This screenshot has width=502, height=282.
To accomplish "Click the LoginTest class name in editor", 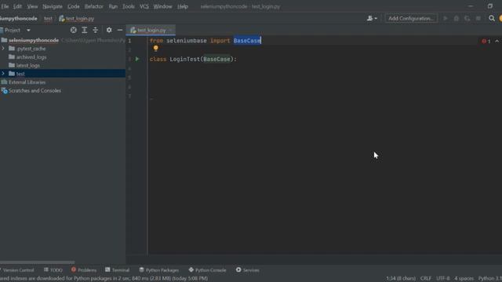I will point(185,60).
